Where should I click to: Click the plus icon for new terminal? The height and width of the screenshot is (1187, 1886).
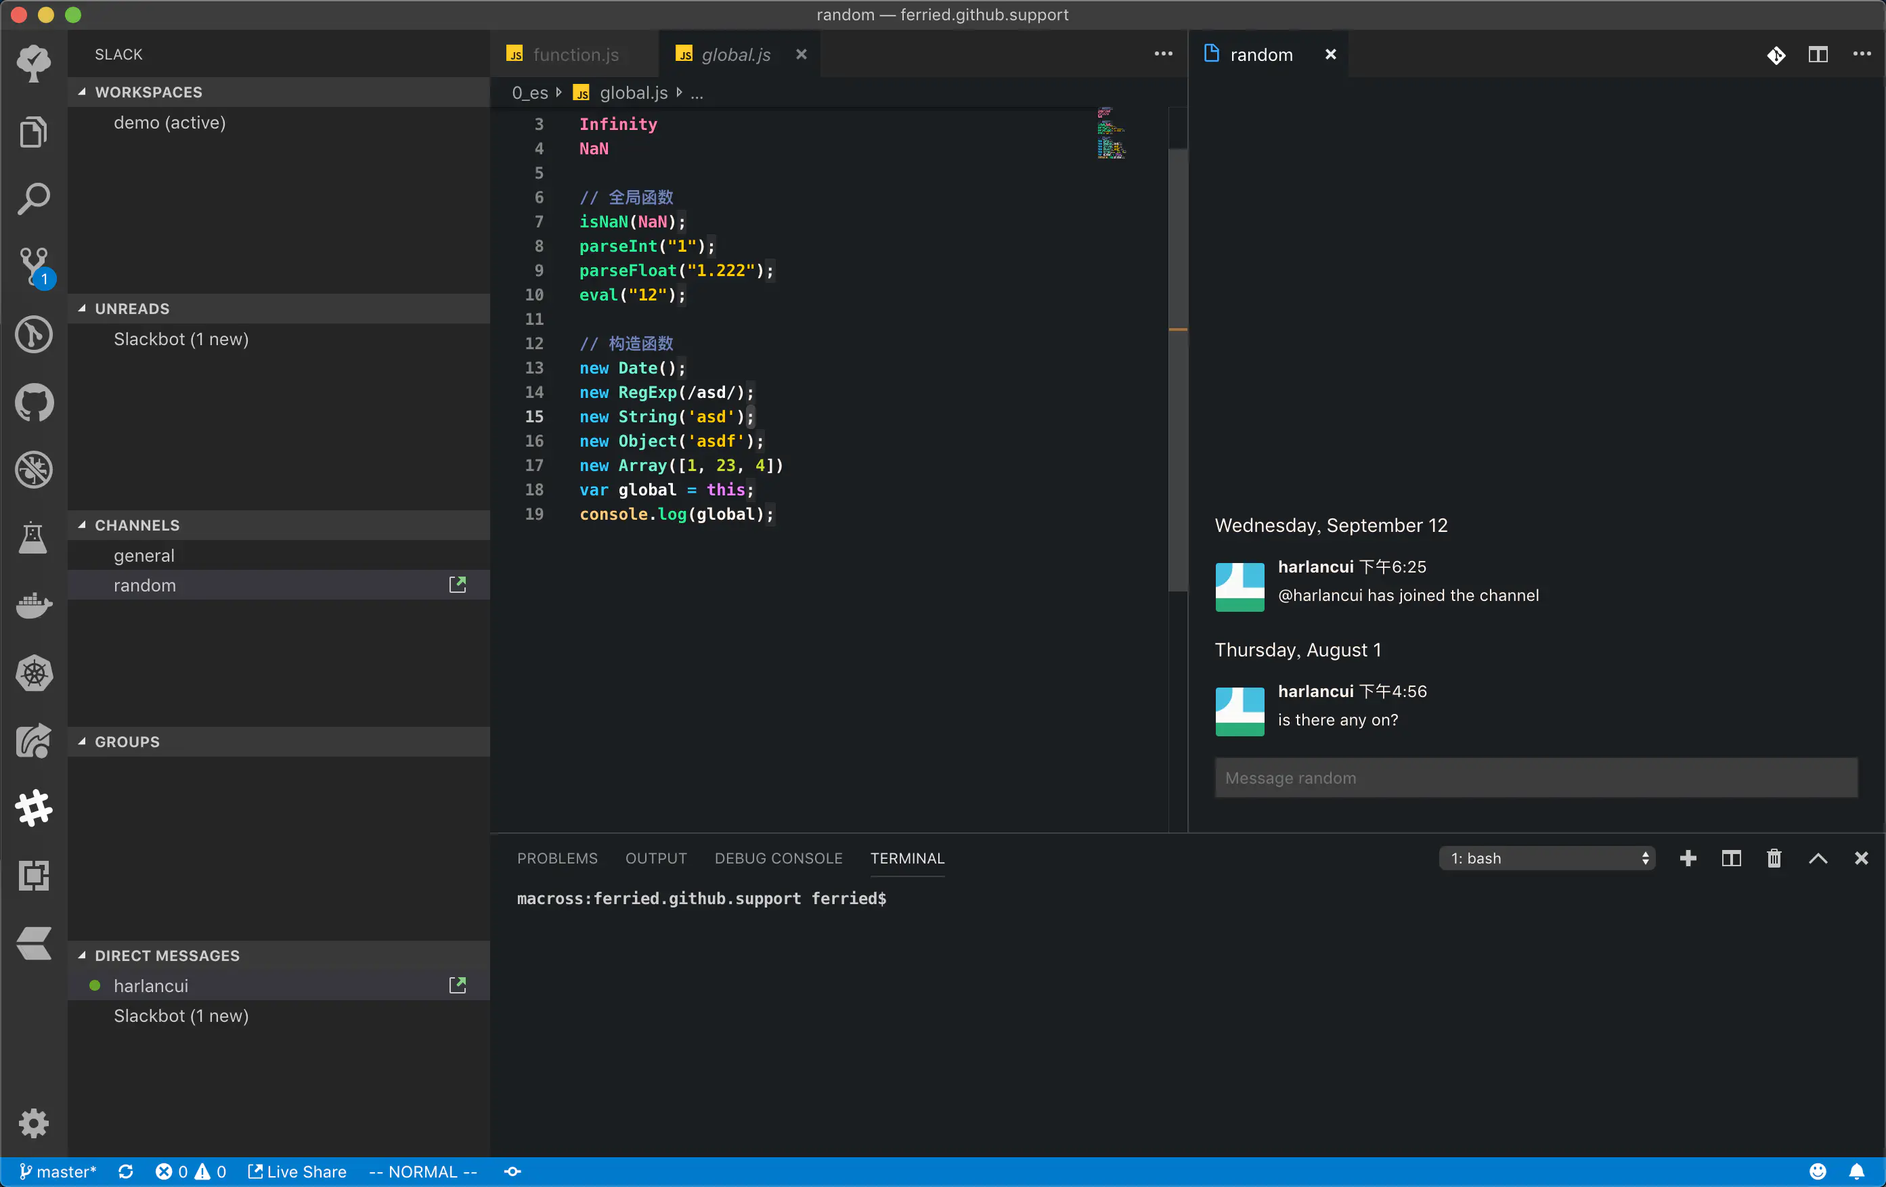[1688, 858]
